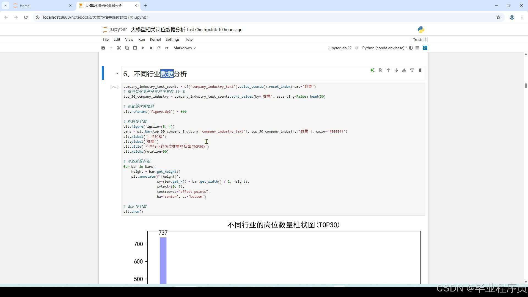Switch to the Home browser tab
Image resolution: width=528 pixels, height=297 pixels.
[25, 5]
